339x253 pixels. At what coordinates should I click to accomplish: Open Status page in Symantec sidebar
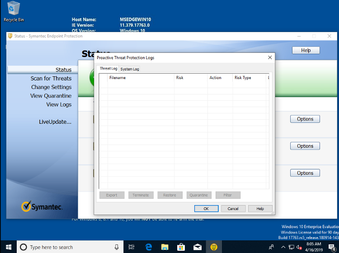[x=42, y=70]
